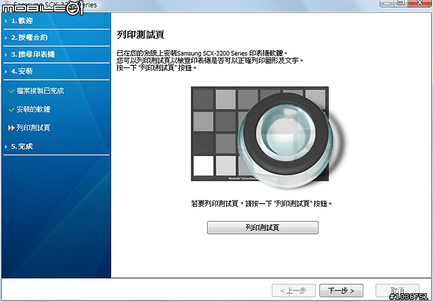
Task: Click the 列印測試頁 page heading
Action: pos(141,34)
